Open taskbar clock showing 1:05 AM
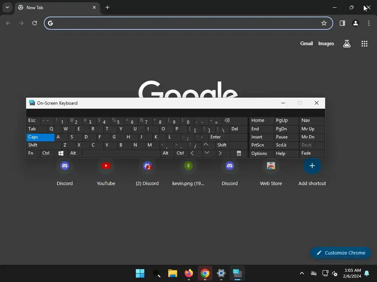This screenshot has height=282, width=377. tap(352, 273)
